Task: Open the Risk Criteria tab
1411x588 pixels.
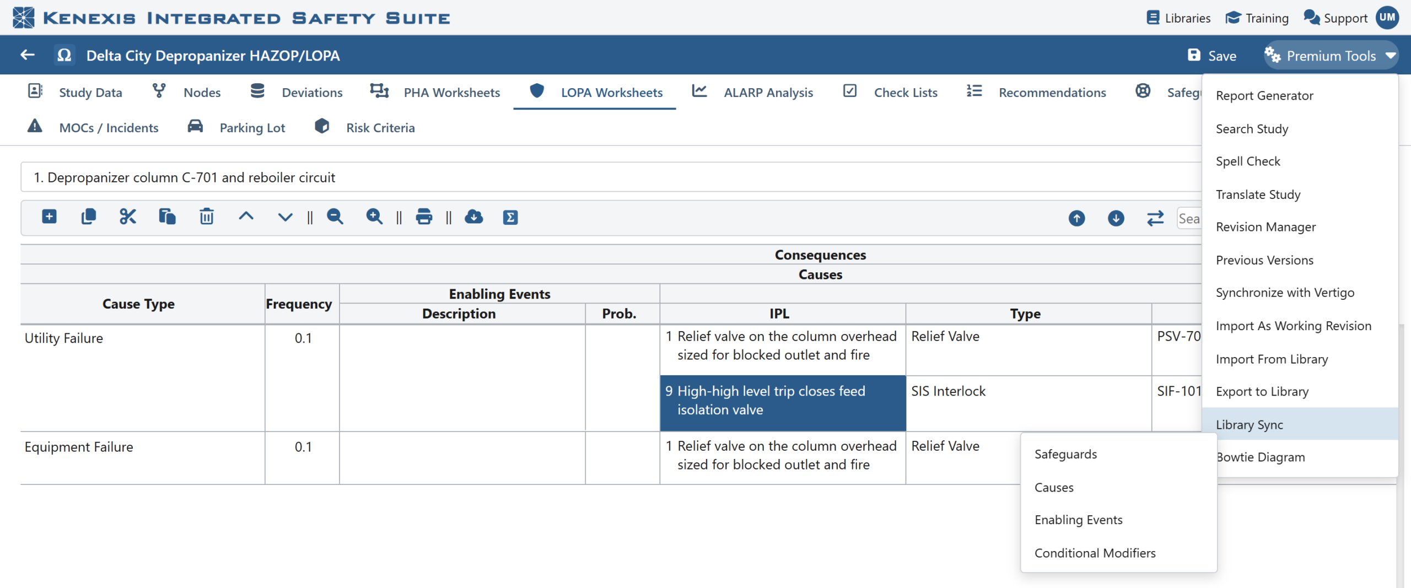Action: point(364,127)
